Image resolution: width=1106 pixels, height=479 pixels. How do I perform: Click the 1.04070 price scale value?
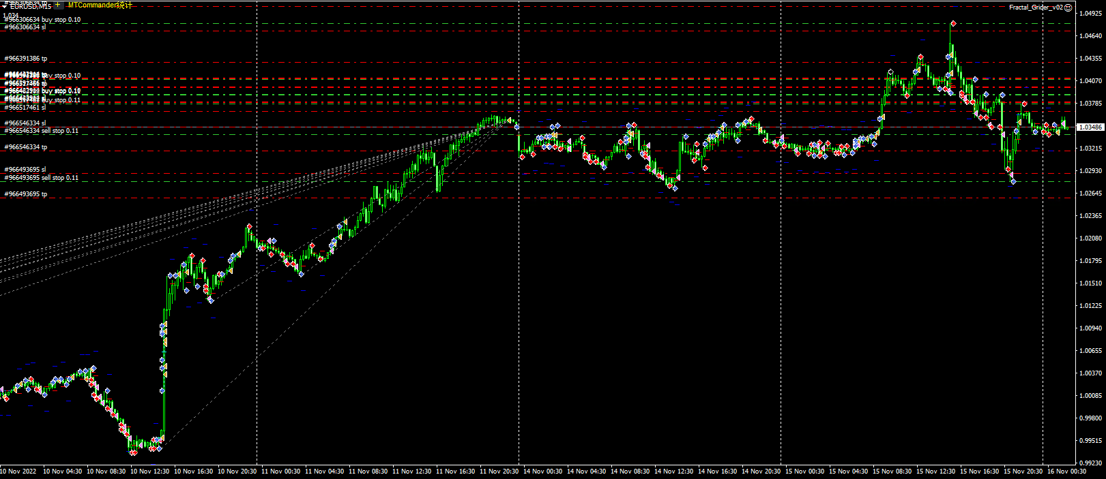(x=1090, y=81)
